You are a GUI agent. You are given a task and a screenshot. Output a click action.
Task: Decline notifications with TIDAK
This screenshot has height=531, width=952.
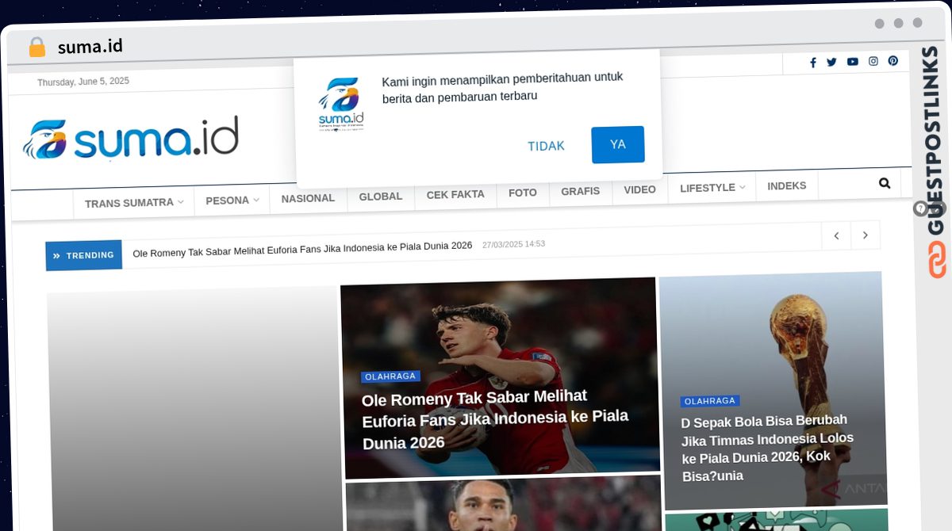point(546,146)
